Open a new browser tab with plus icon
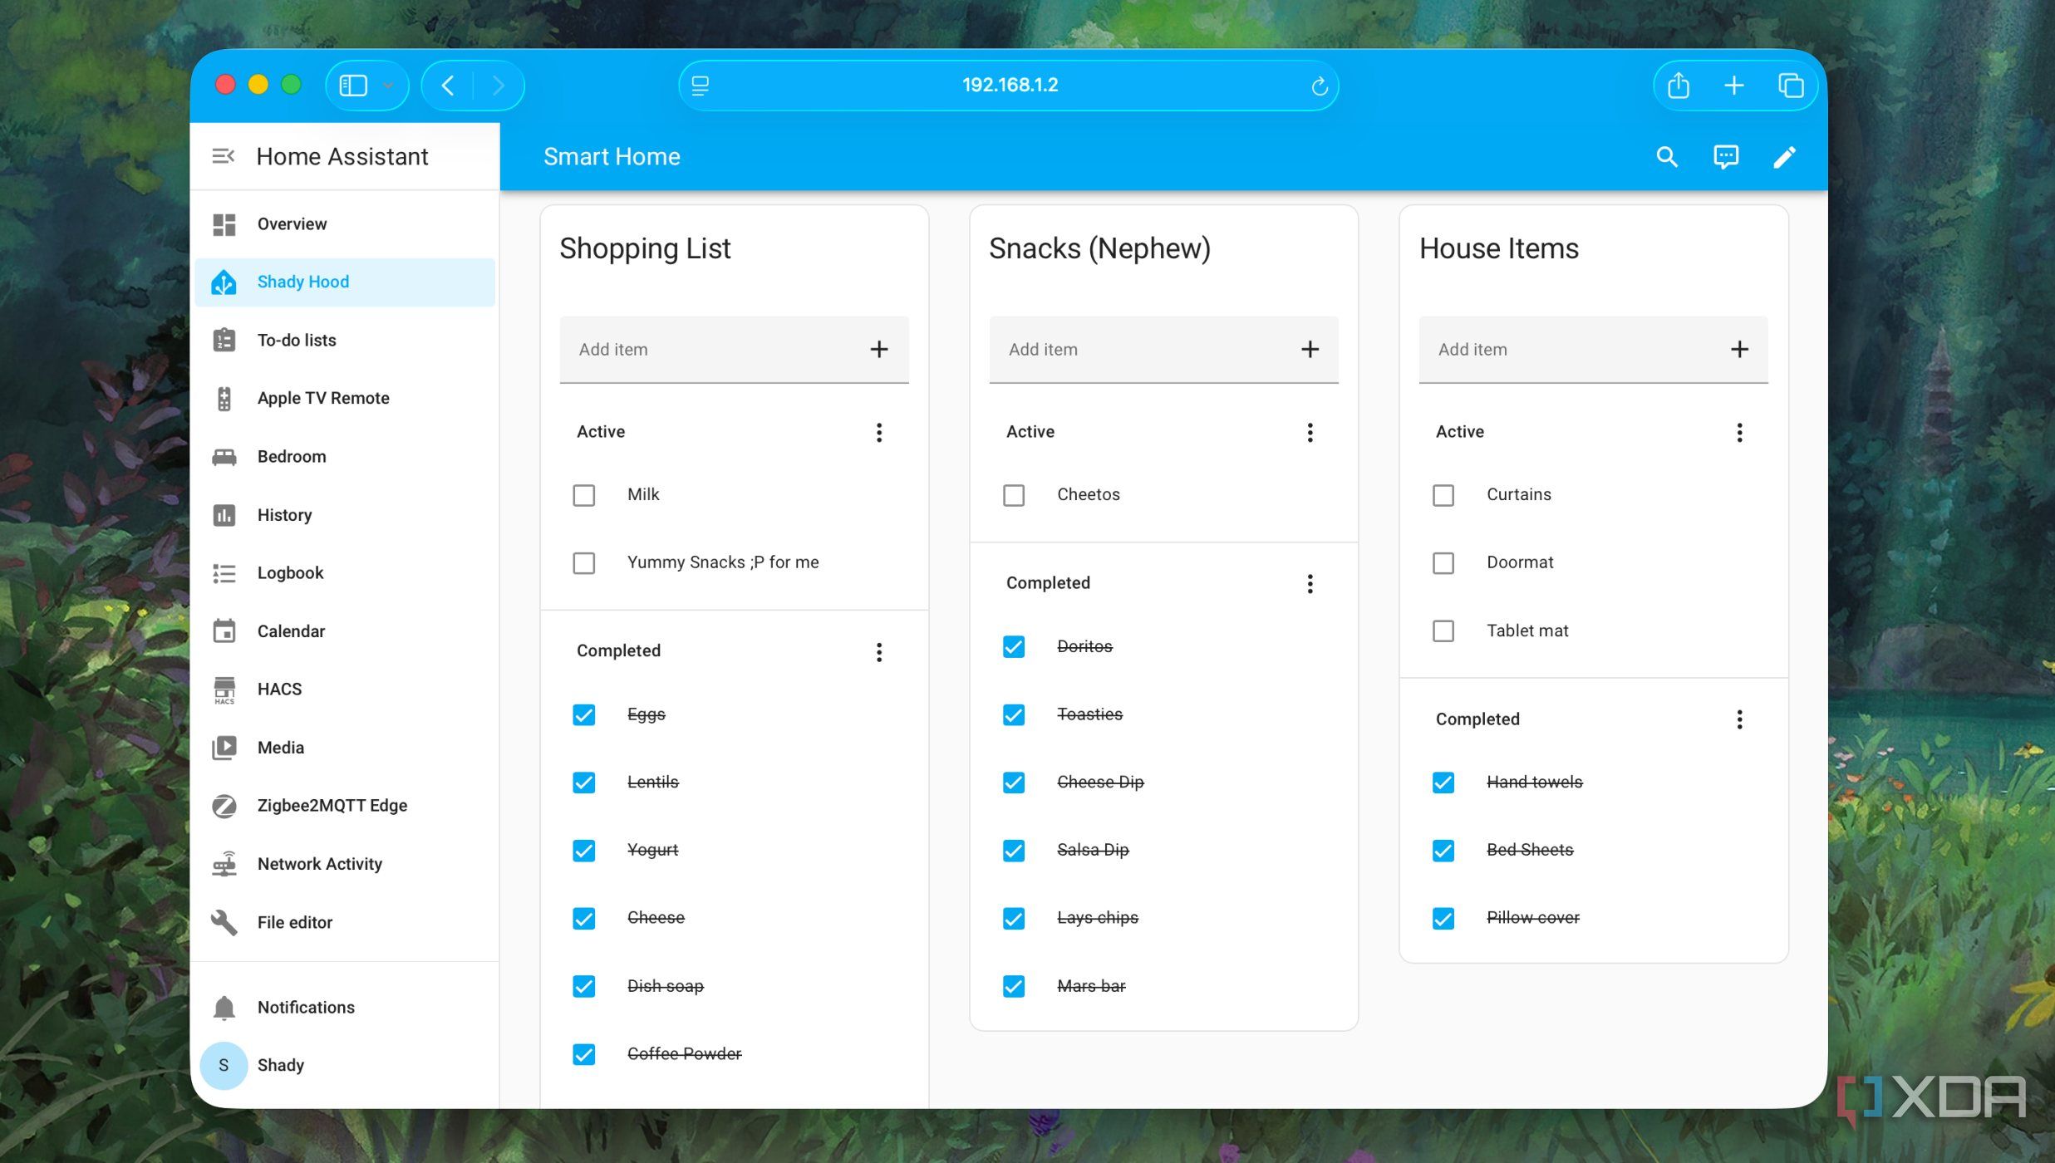The height and width of the screenshot is (1163, 2055). [1733, 86]
